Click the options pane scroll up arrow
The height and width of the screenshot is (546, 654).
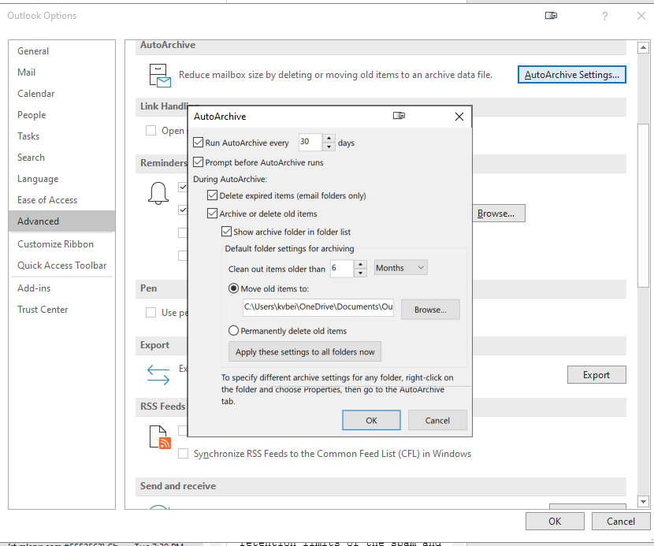pyautogui.click(x=643, y=47)
